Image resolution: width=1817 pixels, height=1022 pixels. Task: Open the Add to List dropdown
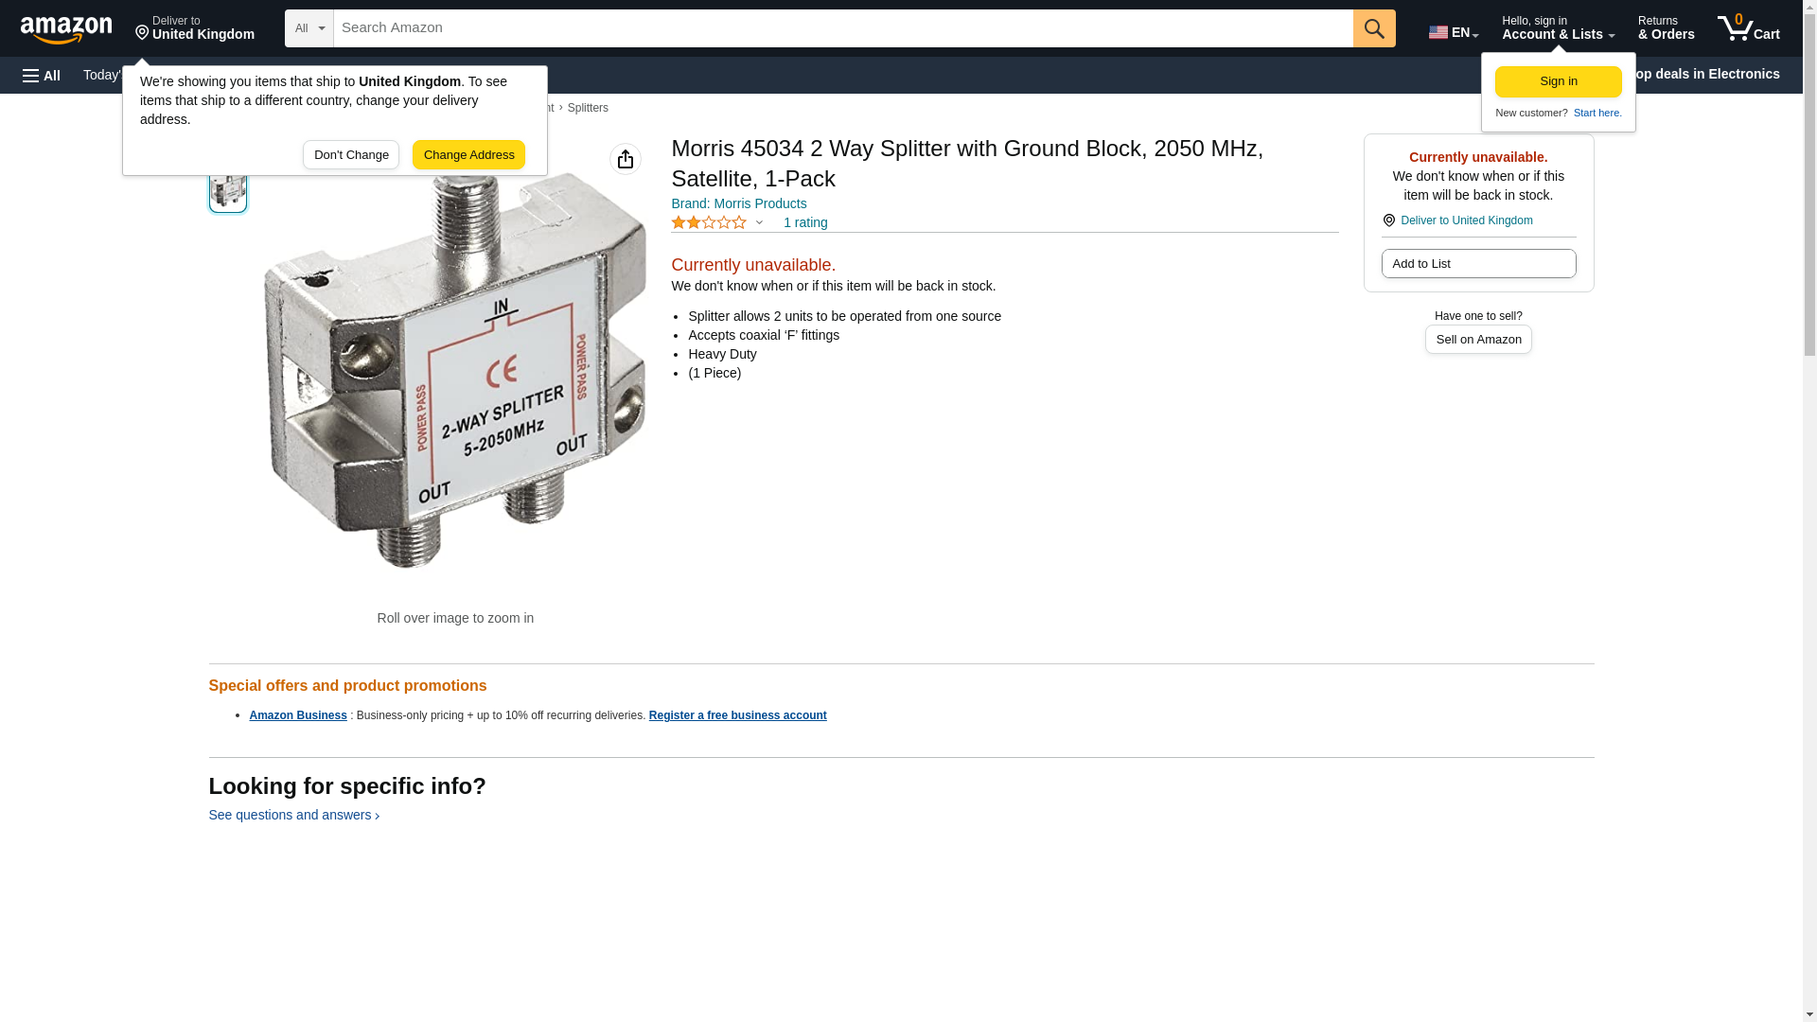(1478, 263)
